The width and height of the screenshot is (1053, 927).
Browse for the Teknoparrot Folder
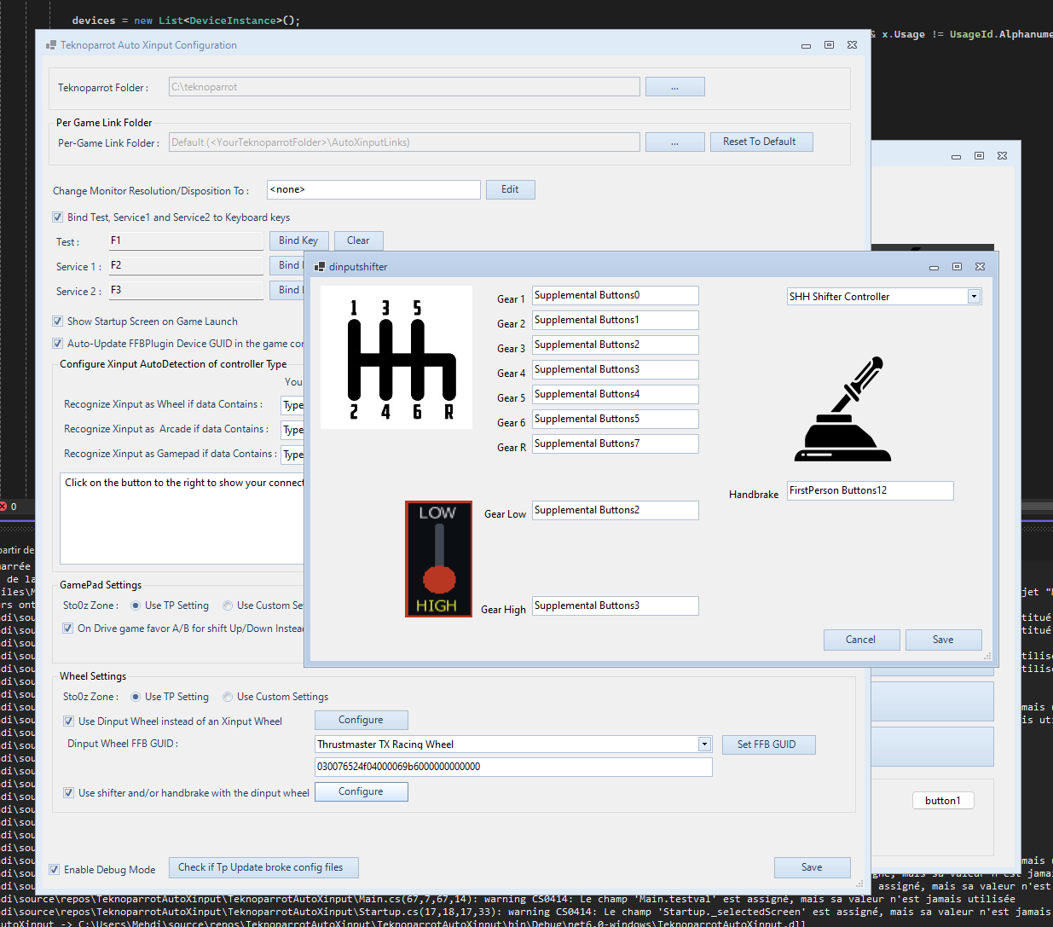point(675,87)
